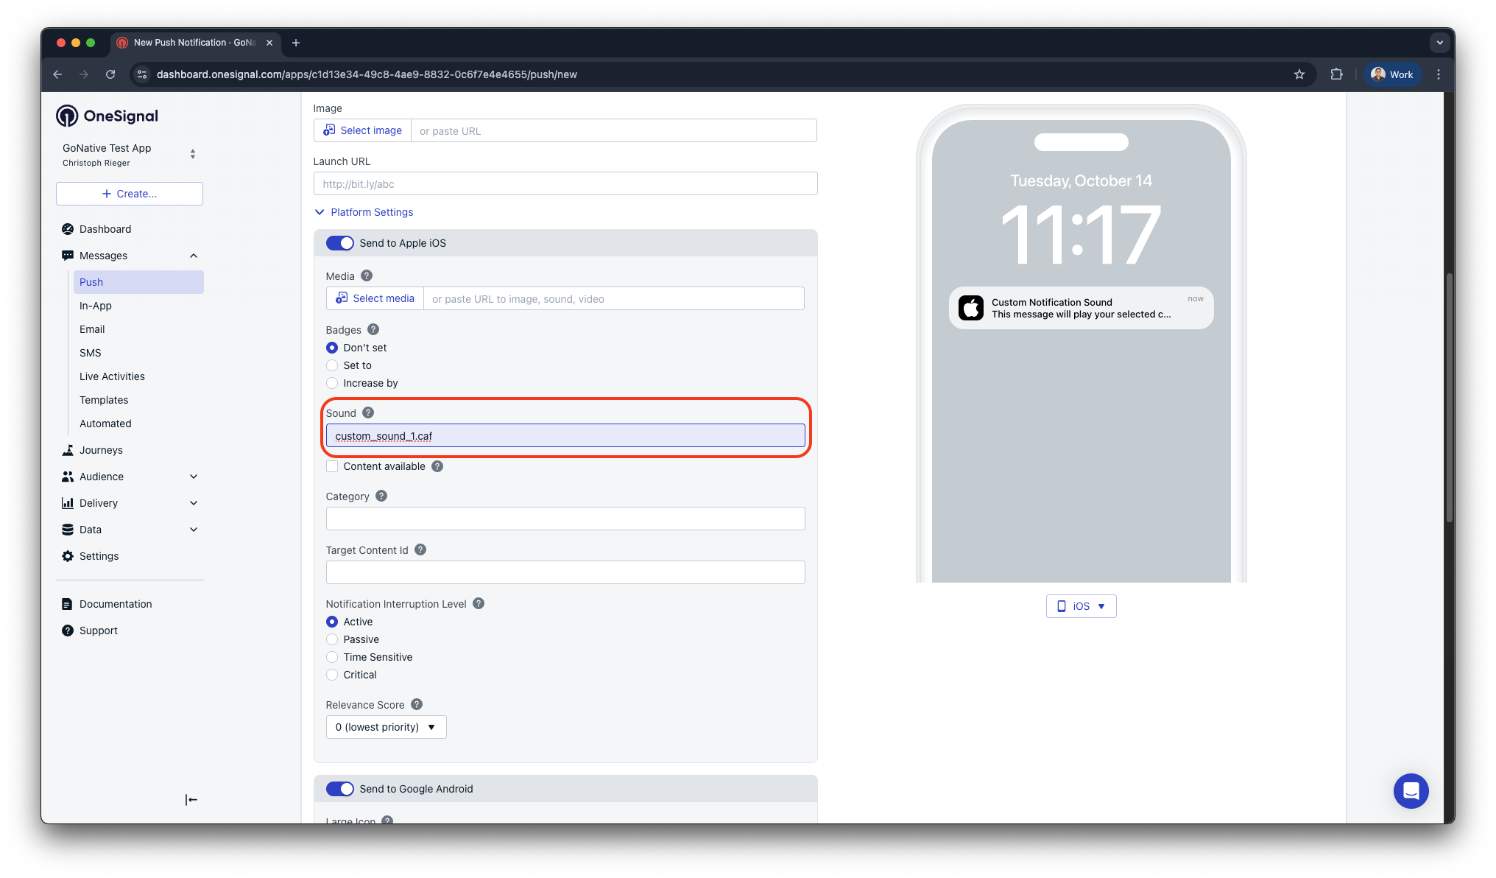The width and height of the screenshot is (1496, 878).
Task: Open the Relevance Score dropdown
Action: (386, 727)
